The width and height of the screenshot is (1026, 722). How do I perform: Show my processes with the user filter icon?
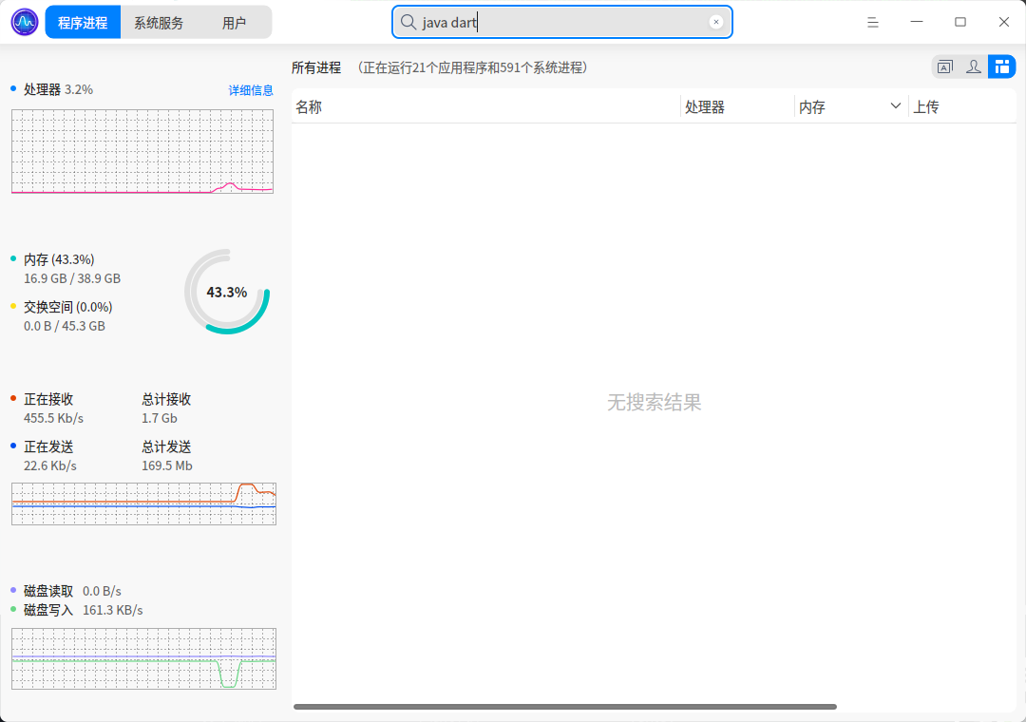974,66
